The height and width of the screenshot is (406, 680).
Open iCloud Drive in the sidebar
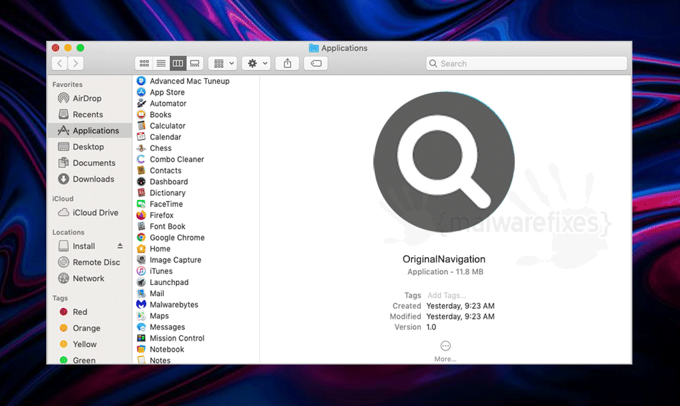[89, 213]
